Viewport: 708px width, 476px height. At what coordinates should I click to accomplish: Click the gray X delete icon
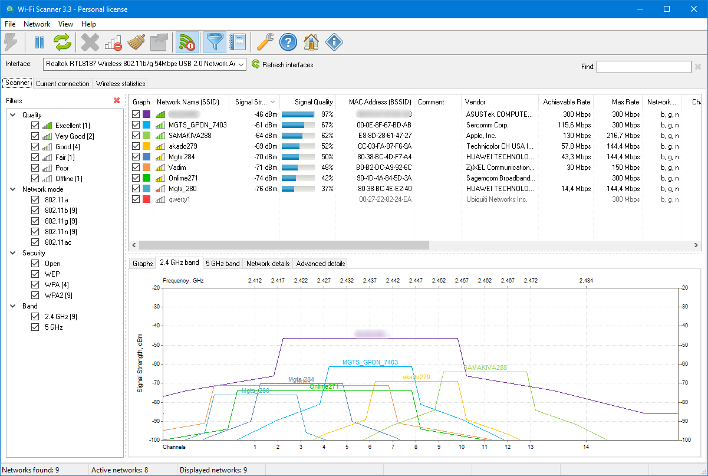(90, 42)
